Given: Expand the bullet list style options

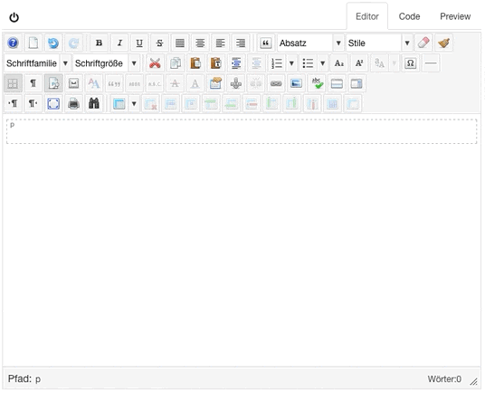Looking at the screenshot, I should coord(323,63).
